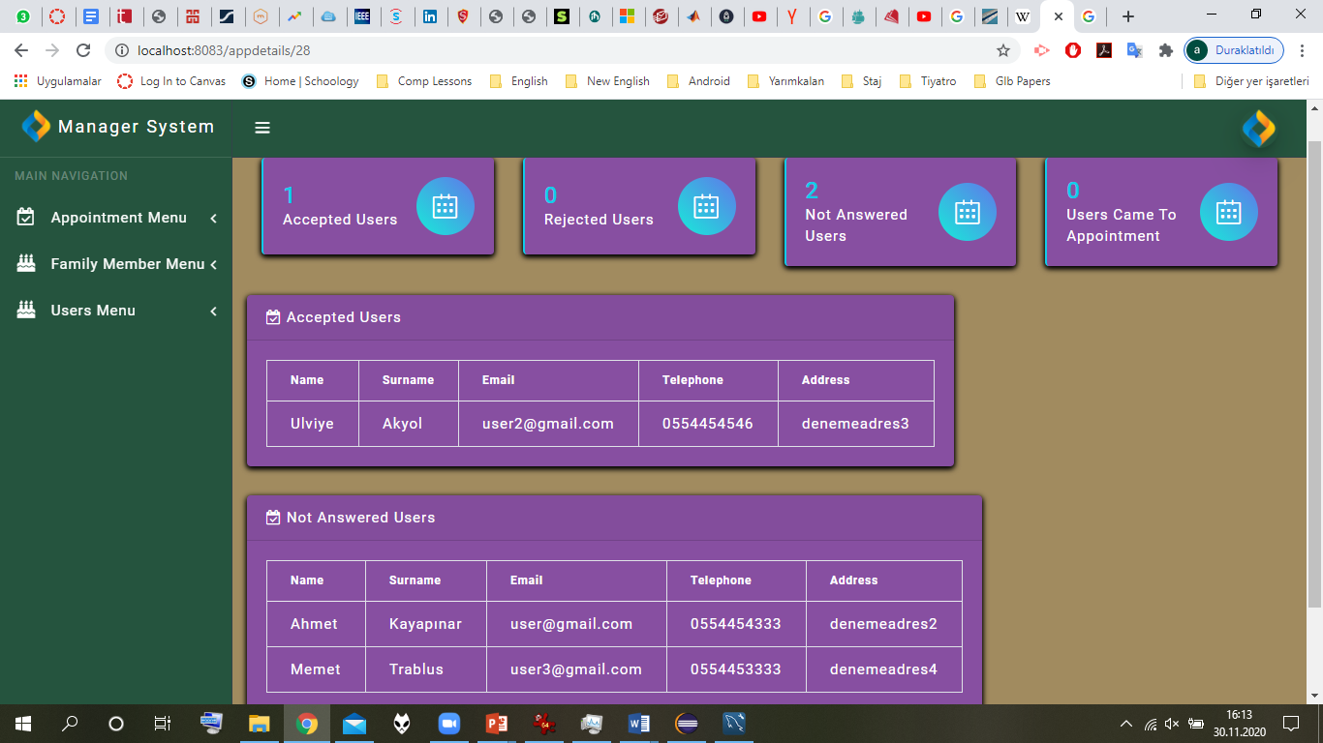Click the Manager System logo icon
Viewport: 1323px width, 743px height.
[x=36, y=127]
